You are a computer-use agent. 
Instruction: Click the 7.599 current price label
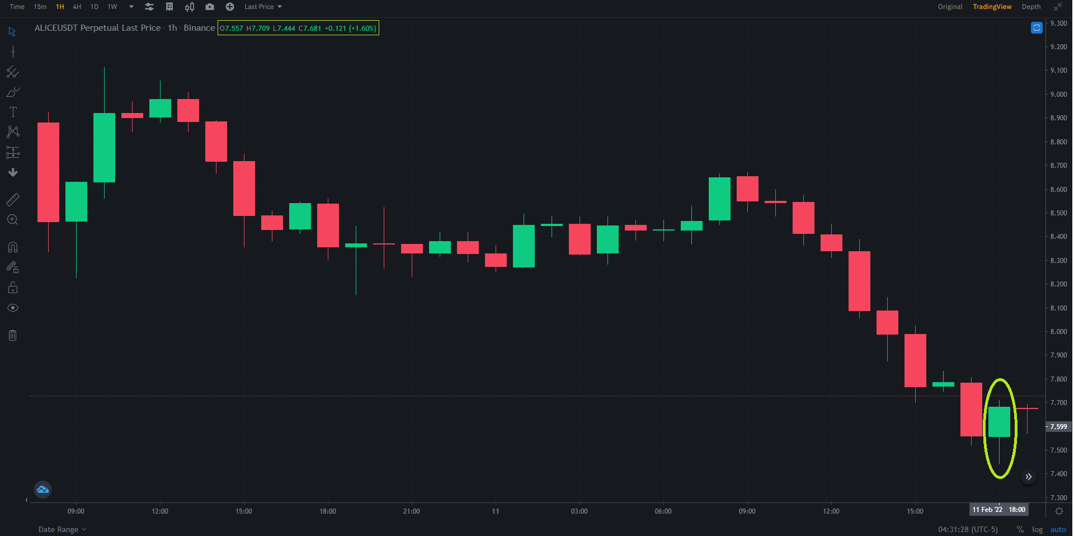(x=1059, y=426)
